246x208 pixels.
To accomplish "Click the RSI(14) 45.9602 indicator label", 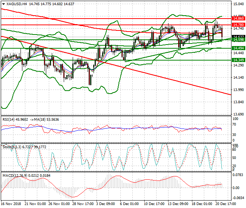I will [15, 120].
